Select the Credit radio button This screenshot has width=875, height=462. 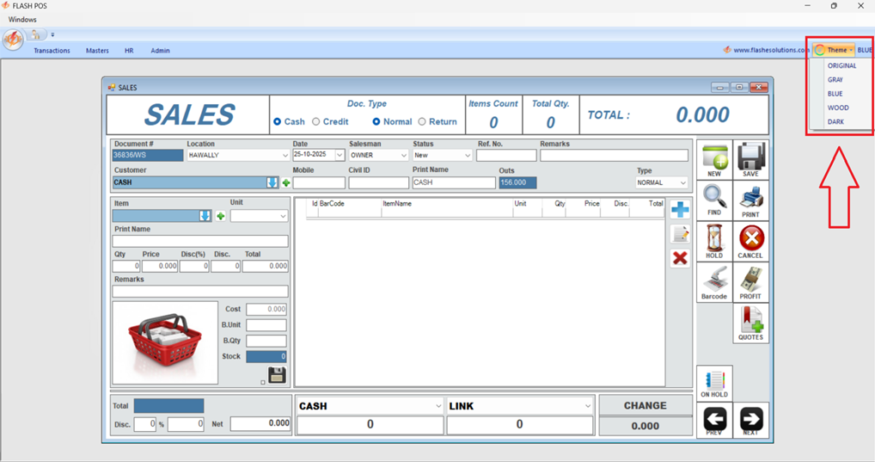click(x=316, y=122)
